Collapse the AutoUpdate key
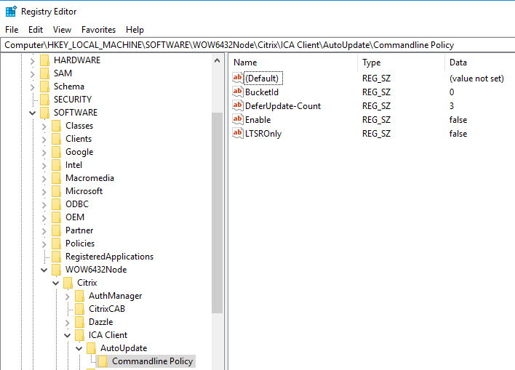Viewport: 515px width, 370px height. pos(79,349)
